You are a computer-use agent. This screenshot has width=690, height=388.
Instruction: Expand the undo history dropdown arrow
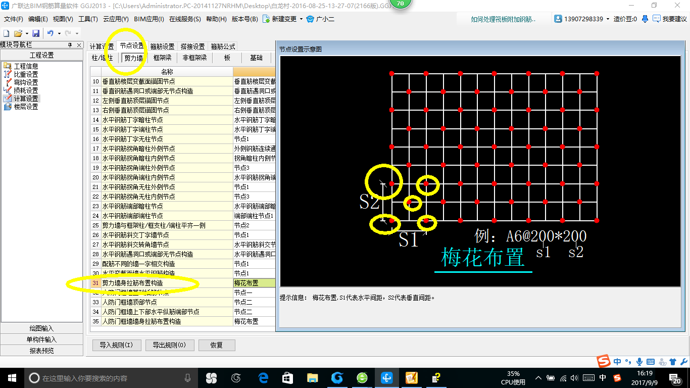coord(59,34)
